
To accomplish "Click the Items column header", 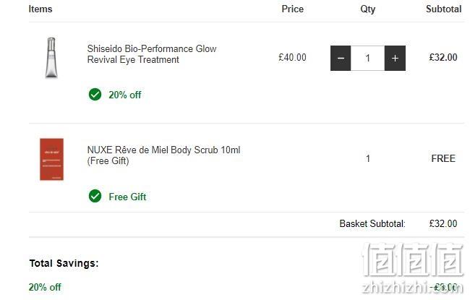I will click(40, 9).
